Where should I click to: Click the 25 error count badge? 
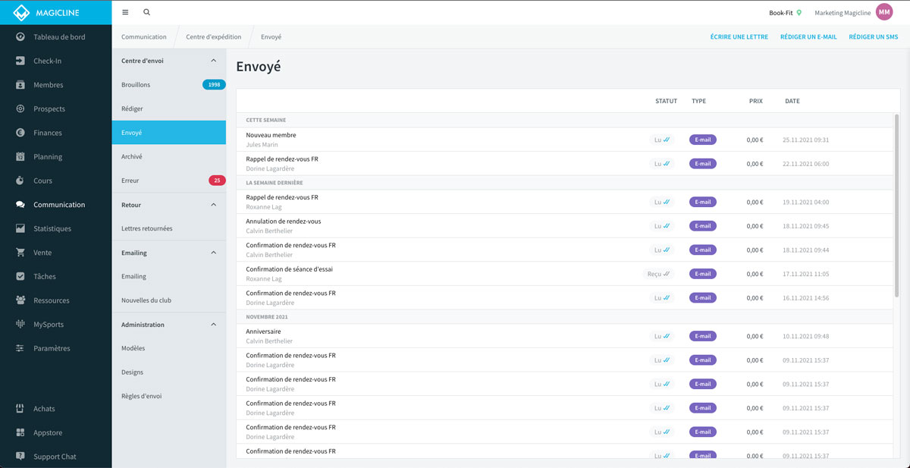(x=217, y=181)
